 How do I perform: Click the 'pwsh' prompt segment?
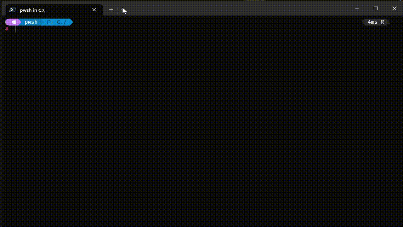click(x=31, y=22)
